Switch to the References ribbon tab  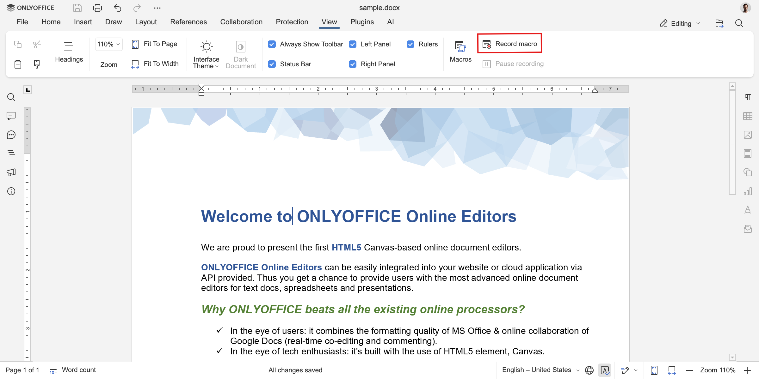[188, 22]
